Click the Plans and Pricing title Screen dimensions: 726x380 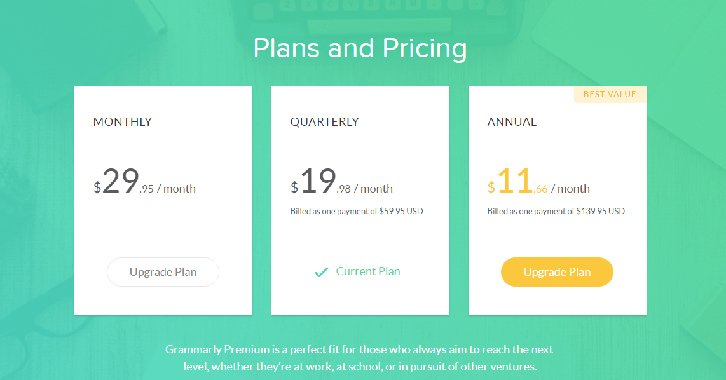(x=360, y=48)
